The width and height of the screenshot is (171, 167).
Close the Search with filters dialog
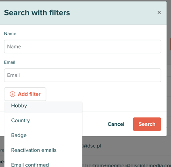point(159,13)
